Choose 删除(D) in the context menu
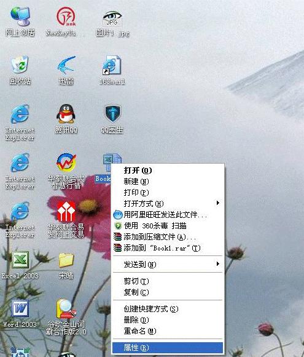 tap(168, 320)
